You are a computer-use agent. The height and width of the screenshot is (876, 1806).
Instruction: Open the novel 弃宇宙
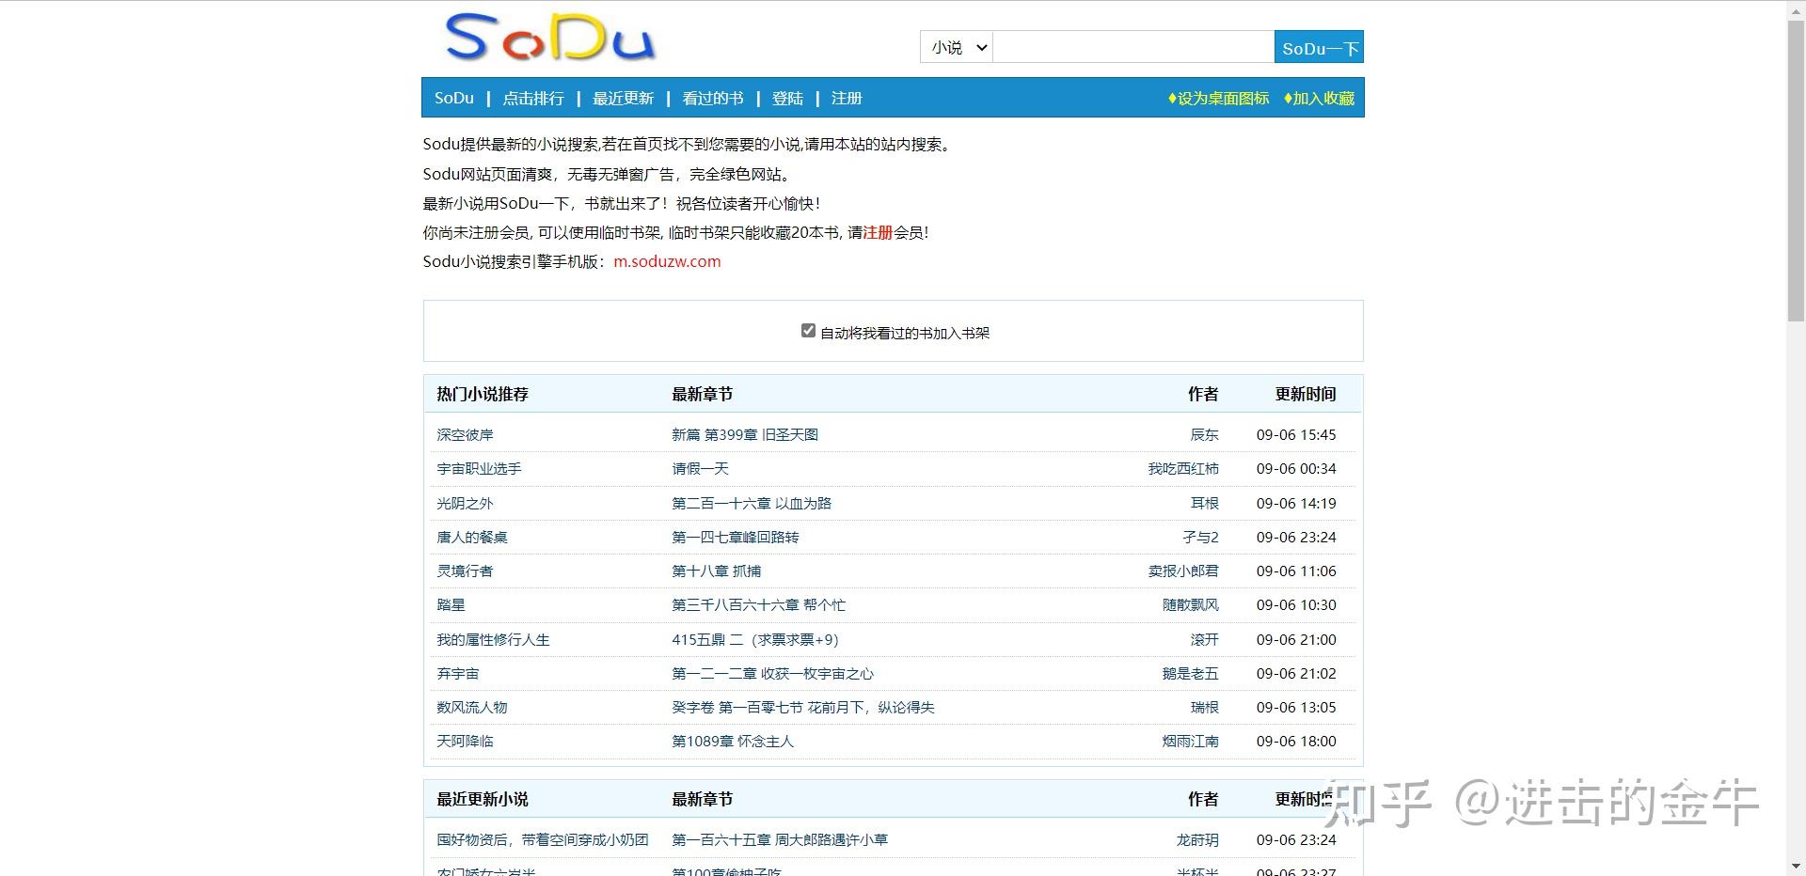pyautogui.click(x=458, y=673)
